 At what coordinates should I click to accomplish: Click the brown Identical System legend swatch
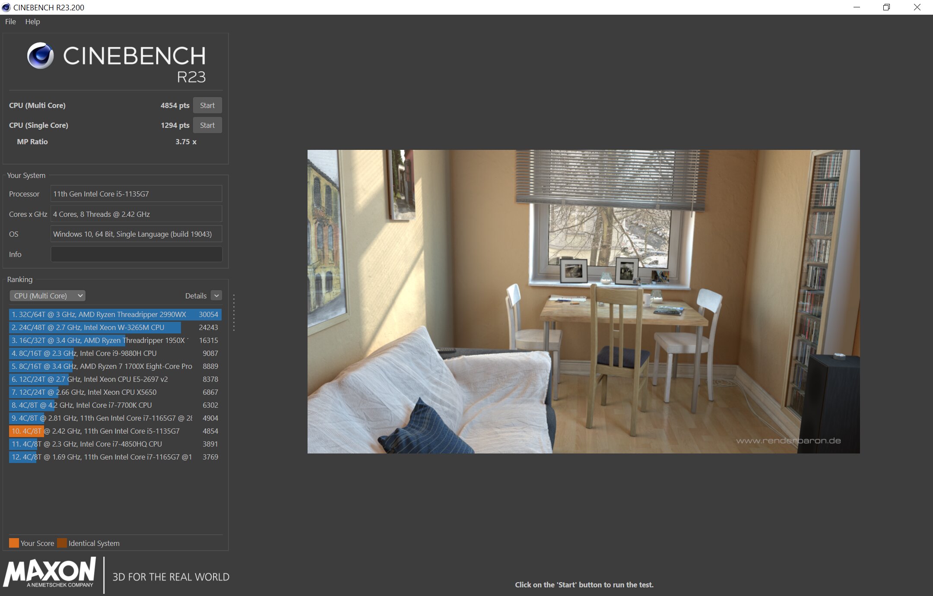62,543
